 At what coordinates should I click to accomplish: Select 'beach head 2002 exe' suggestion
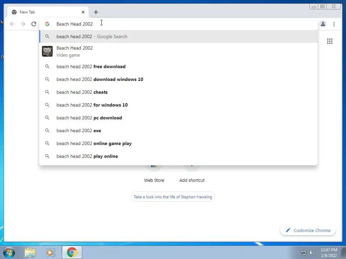coord(178,131)
